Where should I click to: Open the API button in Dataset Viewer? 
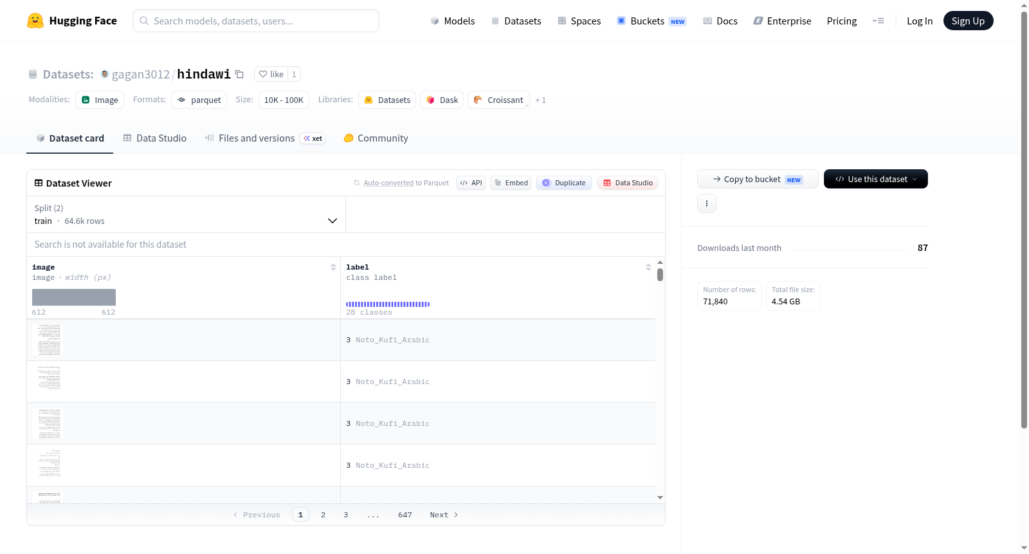pyautogui.click(x=471, y=183)
